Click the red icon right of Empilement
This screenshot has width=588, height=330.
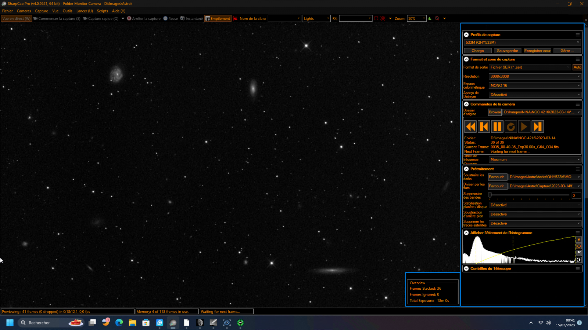pos(235,18)
